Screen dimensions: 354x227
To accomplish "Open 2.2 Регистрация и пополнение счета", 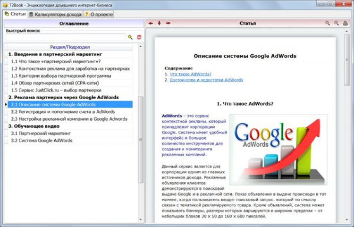I will [70, 112].
